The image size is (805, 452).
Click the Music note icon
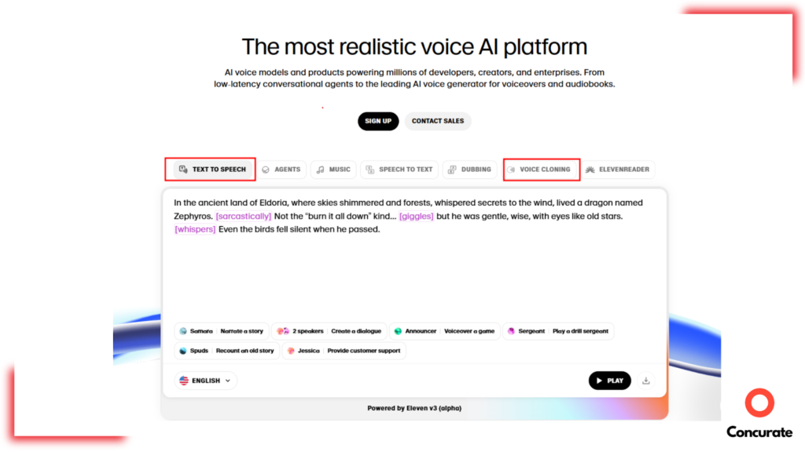pyautogui.click(x=320, y=169)
